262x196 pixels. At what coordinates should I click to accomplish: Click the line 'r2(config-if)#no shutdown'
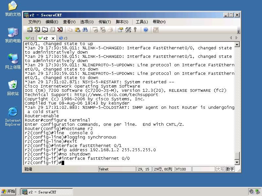58,154
